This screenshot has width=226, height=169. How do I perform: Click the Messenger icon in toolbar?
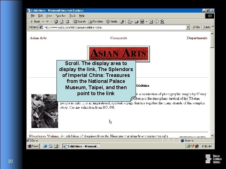pos(162,22)
